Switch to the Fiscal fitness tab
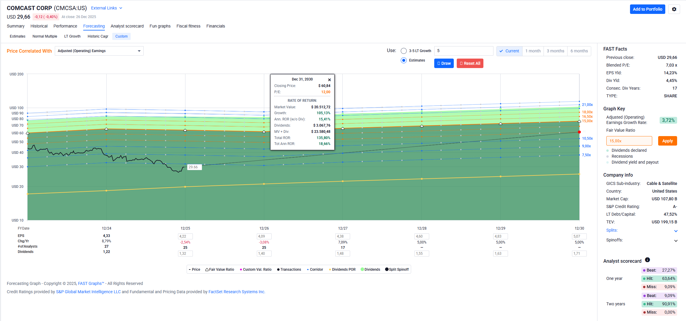The image size is (686, 321). pyautogui.click(x=188, y=26)
